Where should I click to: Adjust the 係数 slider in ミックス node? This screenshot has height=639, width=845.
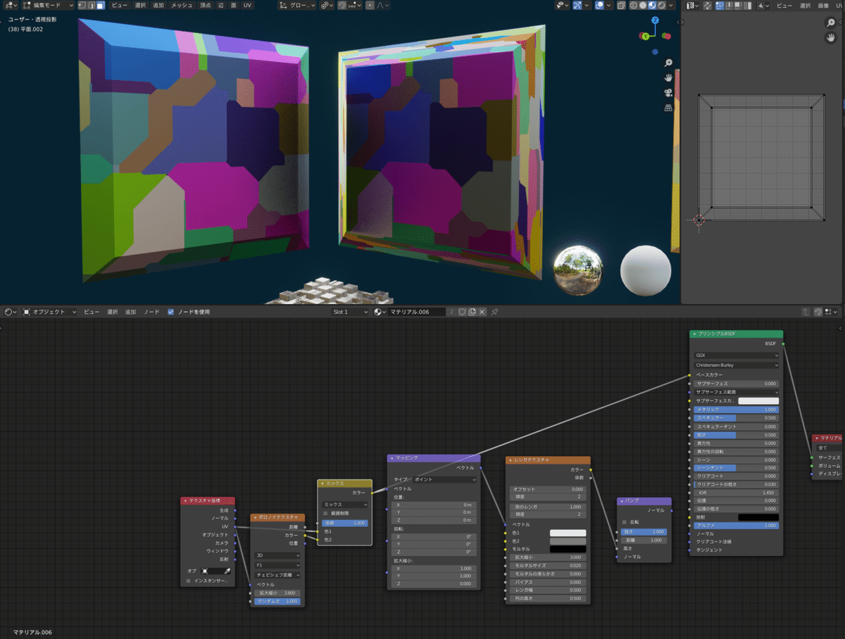pos(345,523)
